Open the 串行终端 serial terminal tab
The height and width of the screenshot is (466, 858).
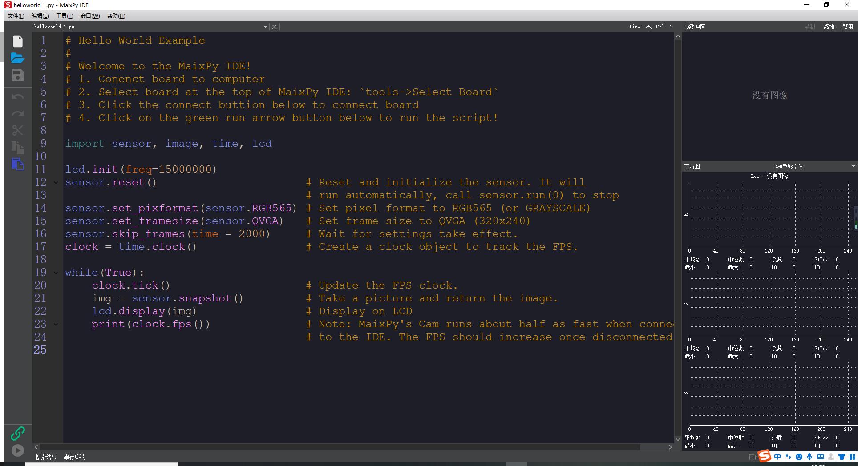(x=74, y=457)
